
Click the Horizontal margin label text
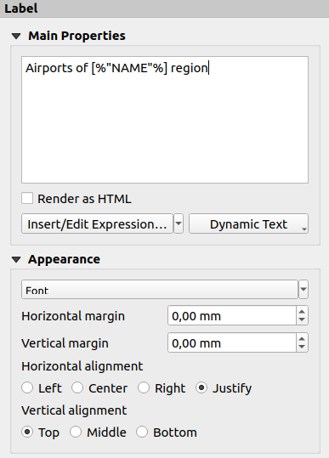coord(73,316)
